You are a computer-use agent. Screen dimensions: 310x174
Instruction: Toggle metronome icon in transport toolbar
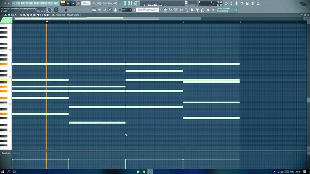tap(94, 3)
